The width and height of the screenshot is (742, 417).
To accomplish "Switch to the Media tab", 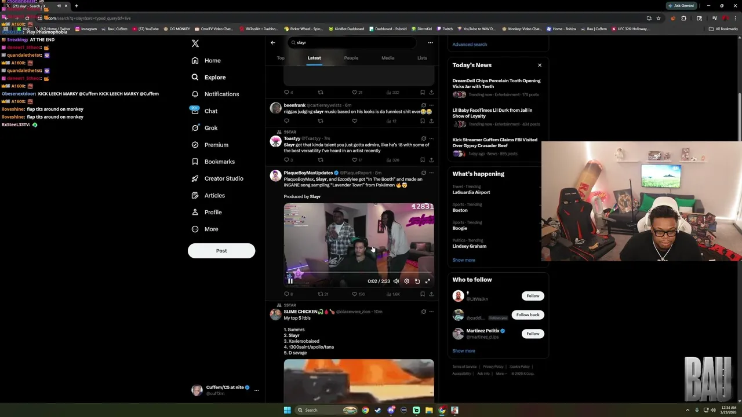I will pyautogui.click(x=388, y=58).
